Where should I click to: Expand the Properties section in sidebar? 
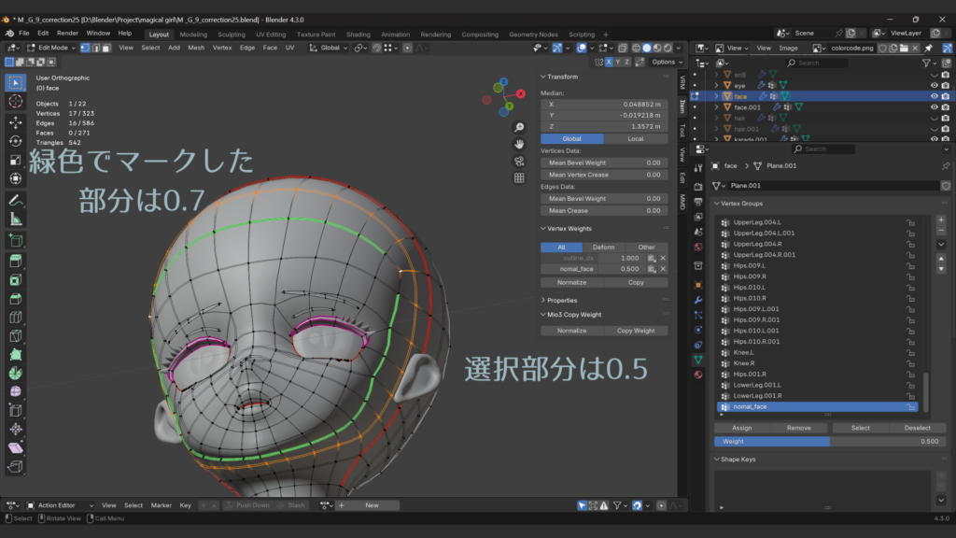[561, 300]
